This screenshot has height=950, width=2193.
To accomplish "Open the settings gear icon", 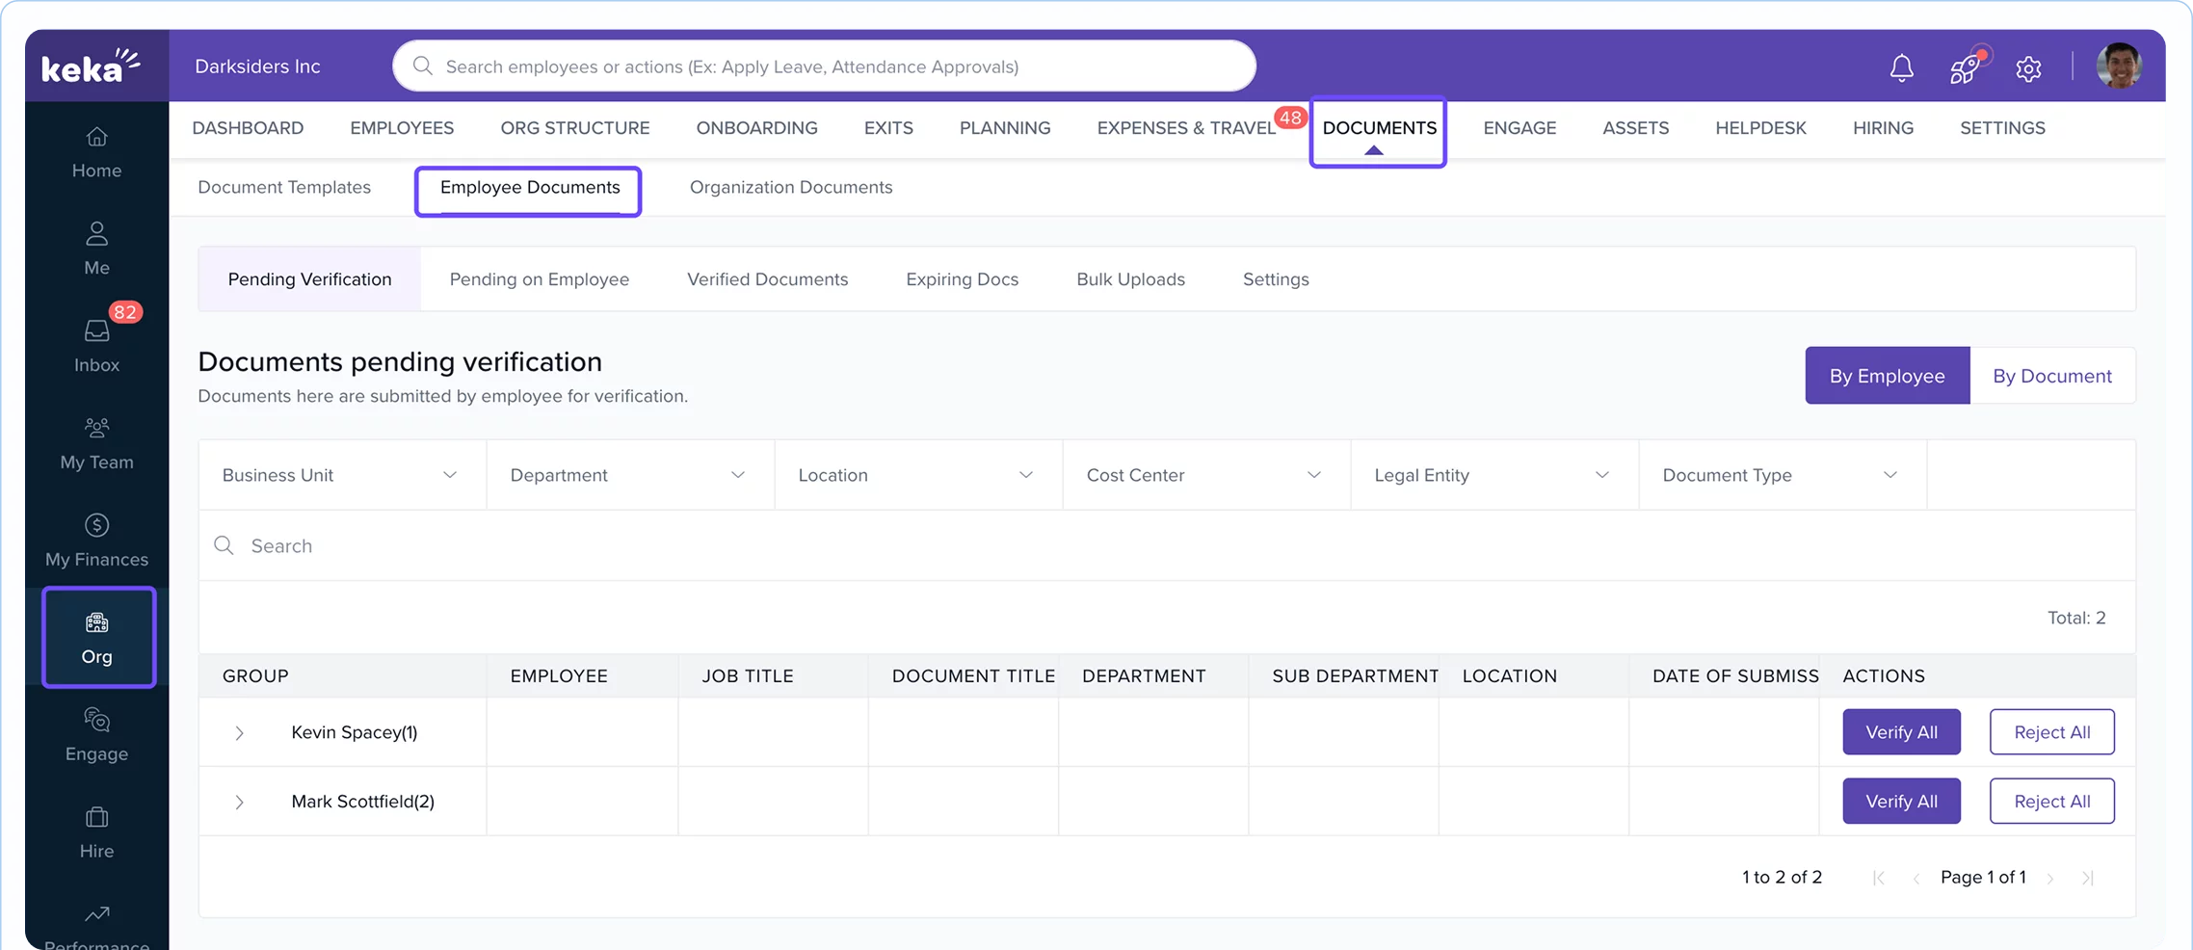I will (x=2028, y=68).
